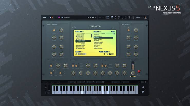Open the Christmas 2023 expansion
Viewport: 190px width, 106px height.
point(80,47)
